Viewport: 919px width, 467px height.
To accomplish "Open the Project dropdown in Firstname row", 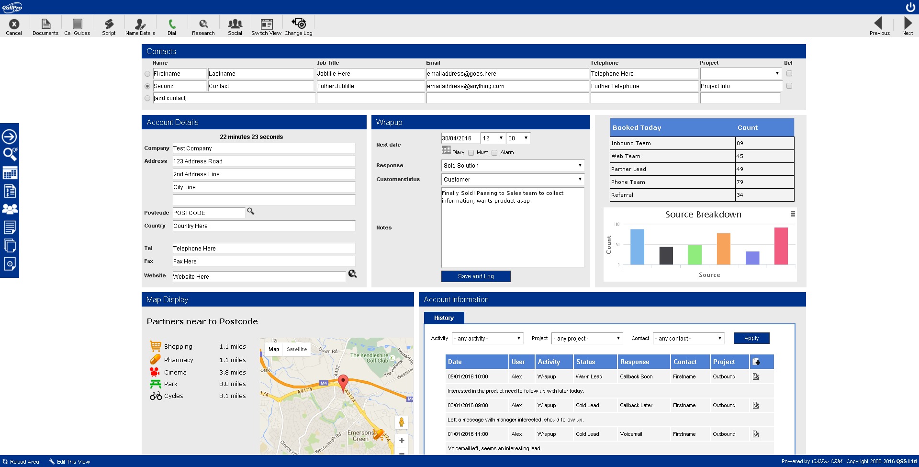I will pos(741,74).
